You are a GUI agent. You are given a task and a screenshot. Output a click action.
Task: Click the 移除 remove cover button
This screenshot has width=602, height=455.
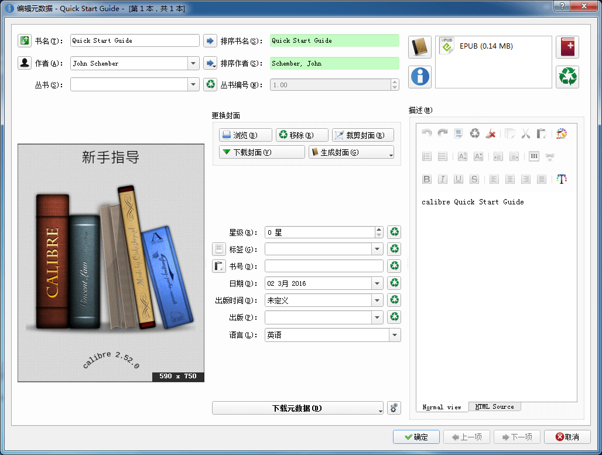302,135
